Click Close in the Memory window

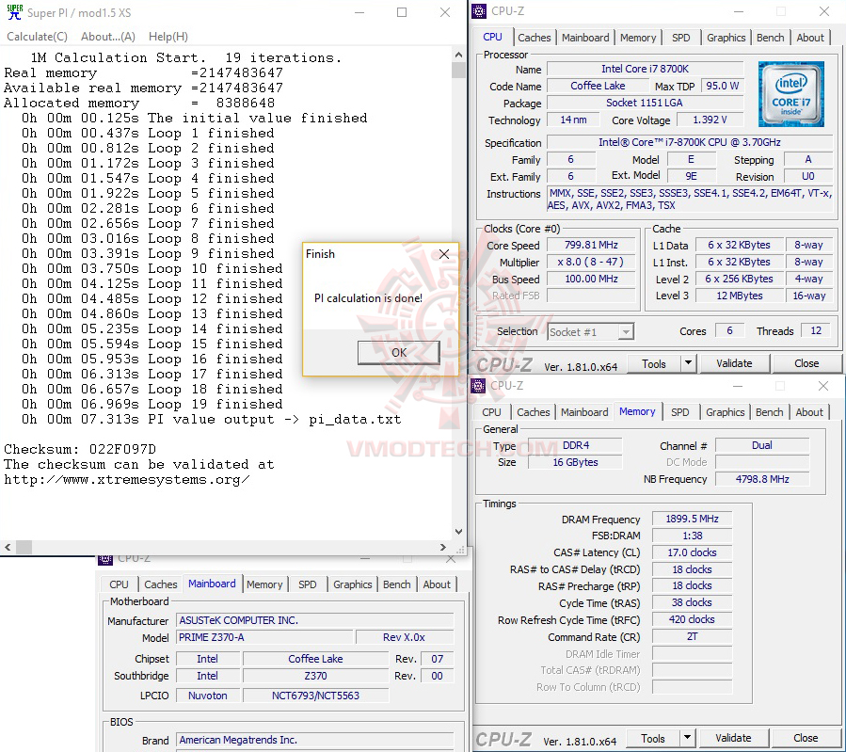805,737
